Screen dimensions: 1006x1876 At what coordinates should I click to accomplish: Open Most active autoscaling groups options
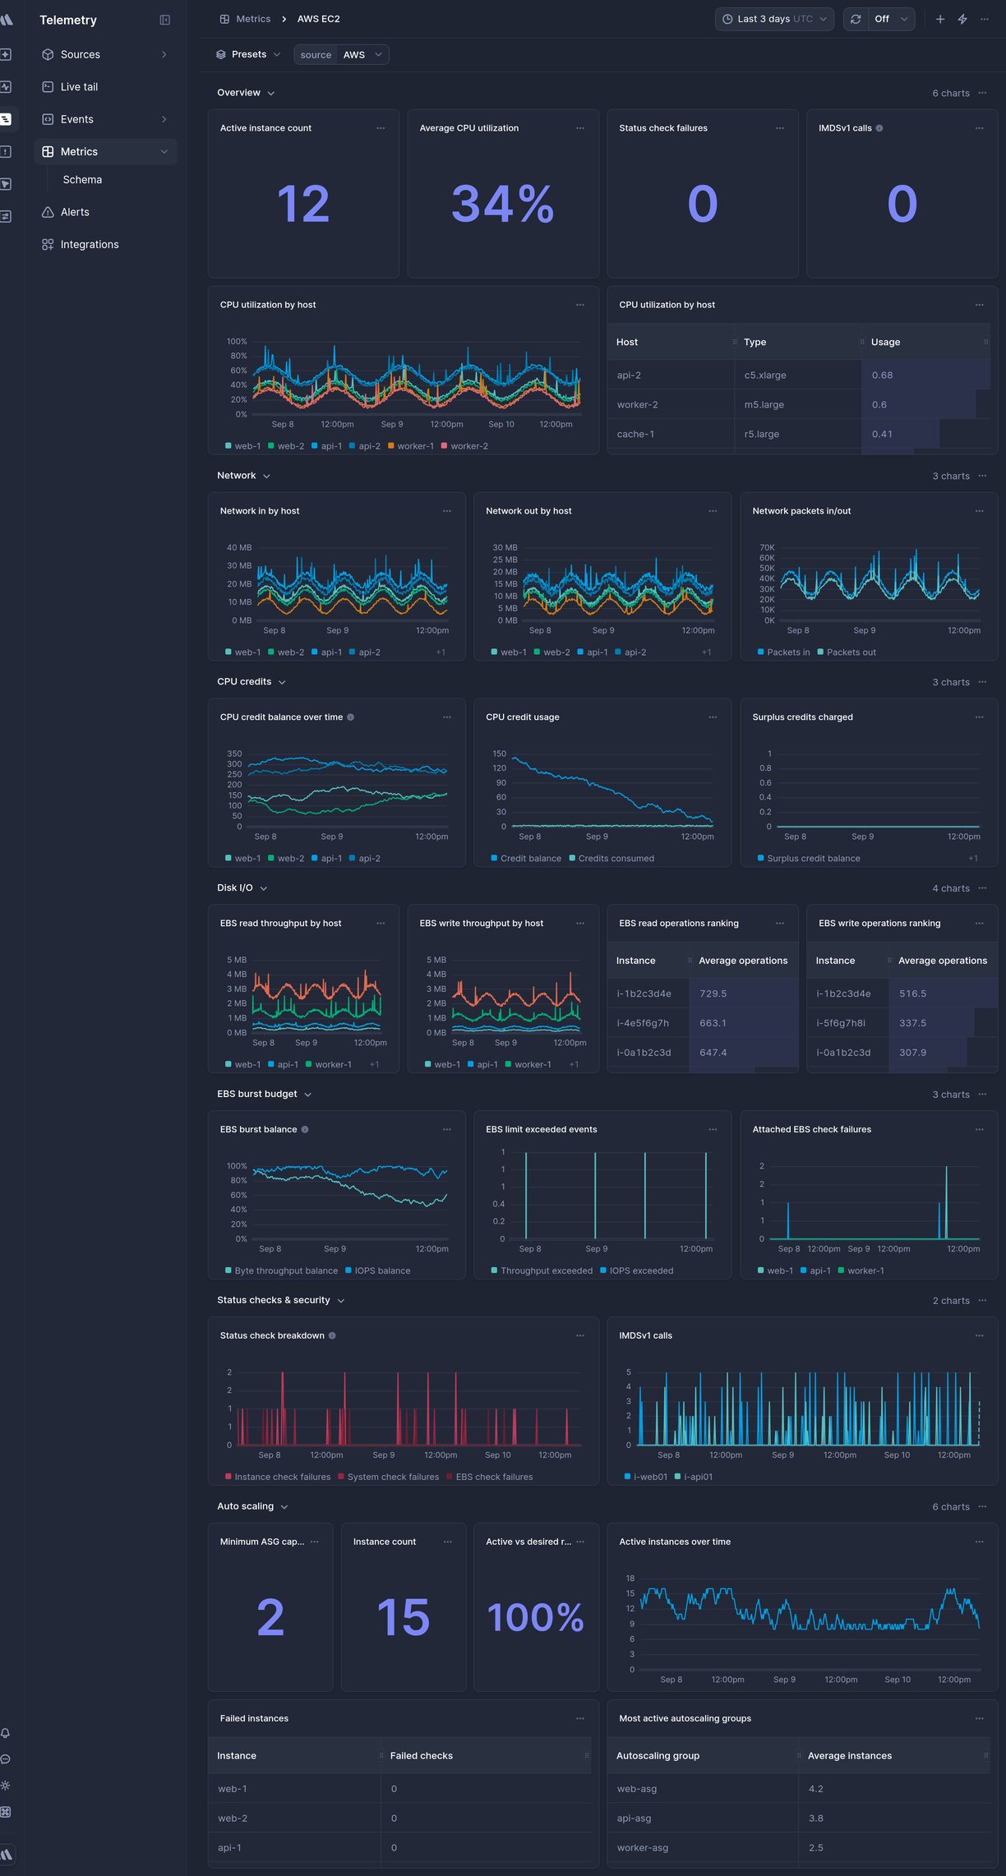tap(979, 1719)
